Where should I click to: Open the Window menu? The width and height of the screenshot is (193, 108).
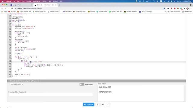[x=55, y=1]
